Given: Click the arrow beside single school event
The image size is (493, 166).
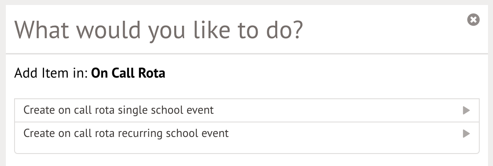Looking at the screenshot, I should (466, 110).
